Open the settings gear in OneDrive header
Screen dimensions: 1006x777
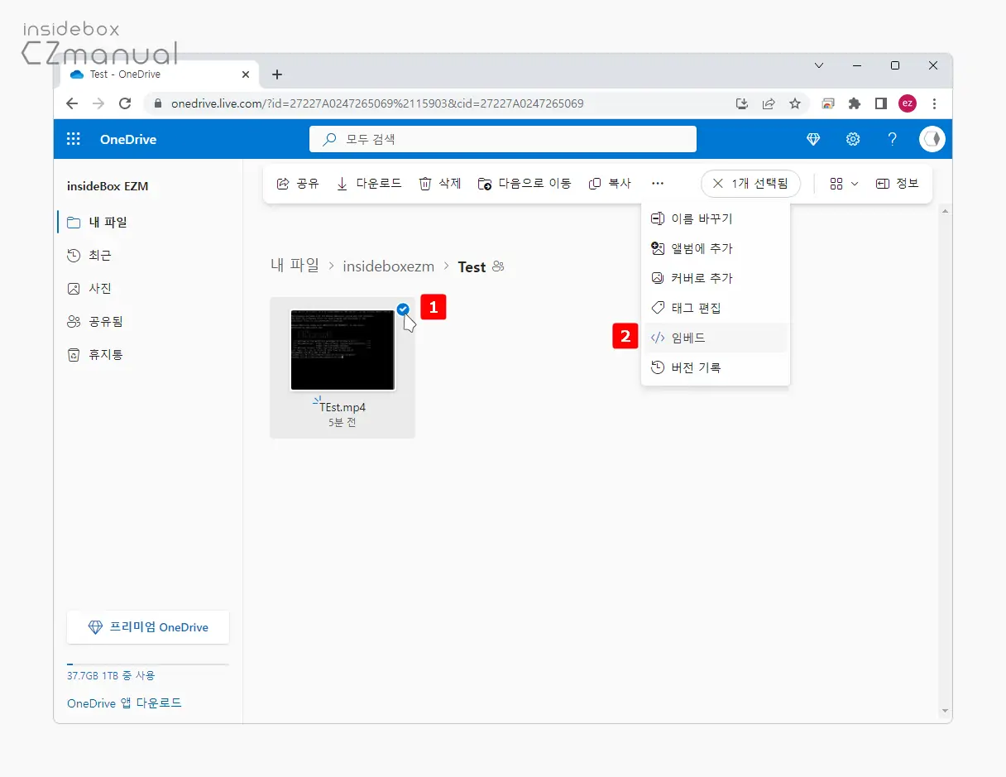[853, 139]
